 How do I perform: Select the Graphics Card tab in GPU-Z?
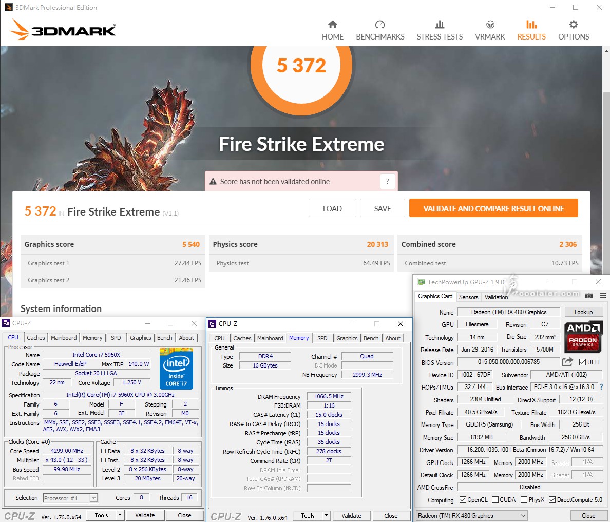point(435,296)
